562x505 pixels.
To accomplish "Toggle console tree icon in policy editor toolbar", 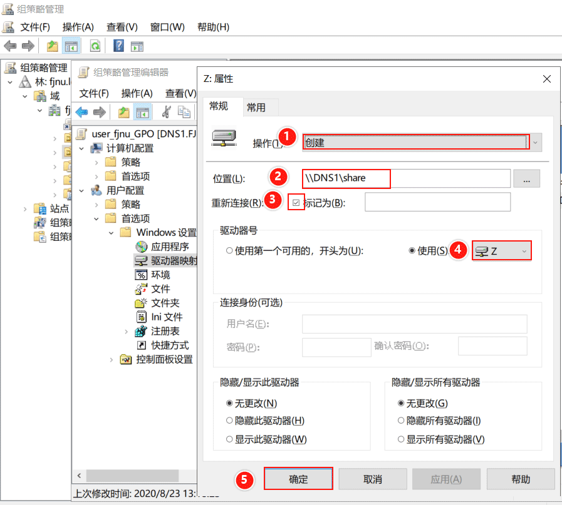I will point(142,113).
